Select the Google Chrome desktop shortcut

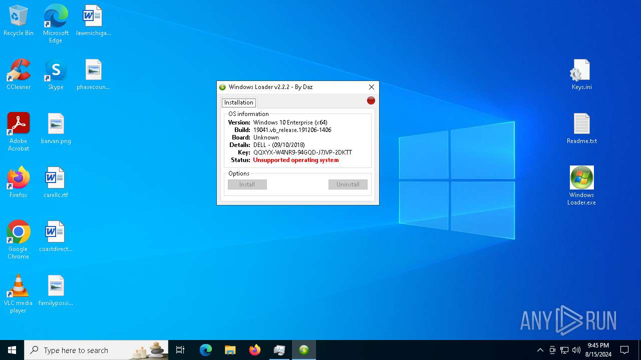[19, 240]
